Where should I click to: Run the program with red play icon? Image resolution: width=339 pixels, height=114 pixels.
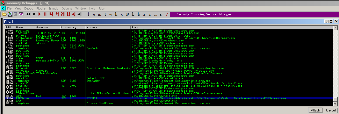(x=39, y=14)
